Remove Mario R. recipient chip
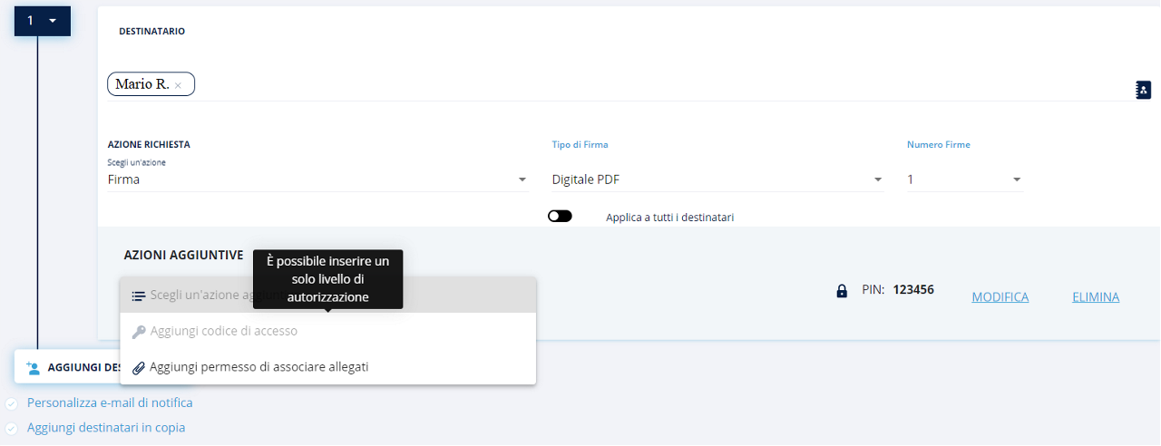The width and height of the screenshot is (1161, 446). click(x=179, y=85)
